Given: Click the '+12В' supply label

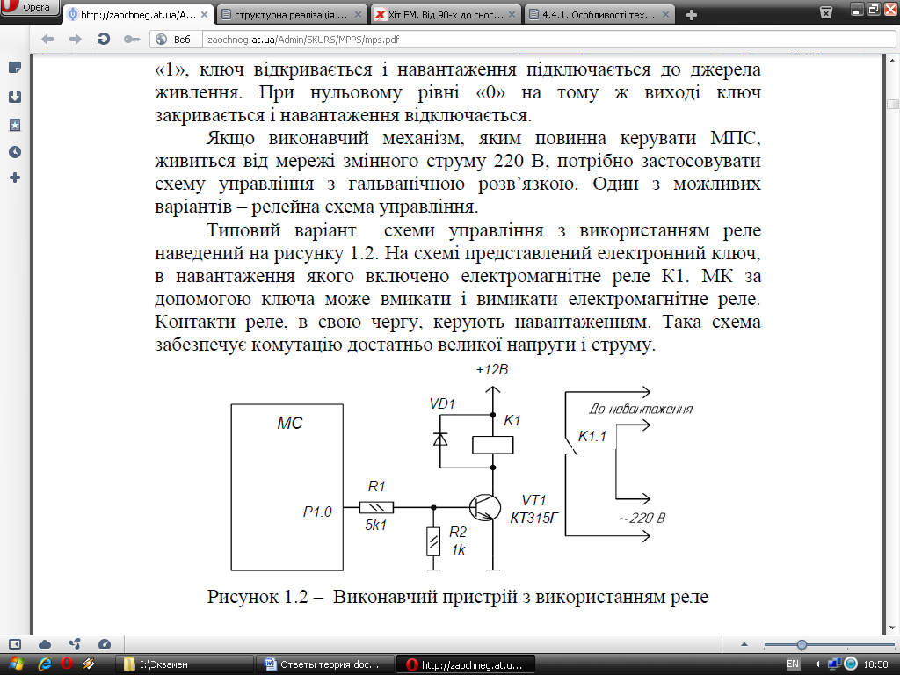Looking at the screenshot, I should click(492, 370).
